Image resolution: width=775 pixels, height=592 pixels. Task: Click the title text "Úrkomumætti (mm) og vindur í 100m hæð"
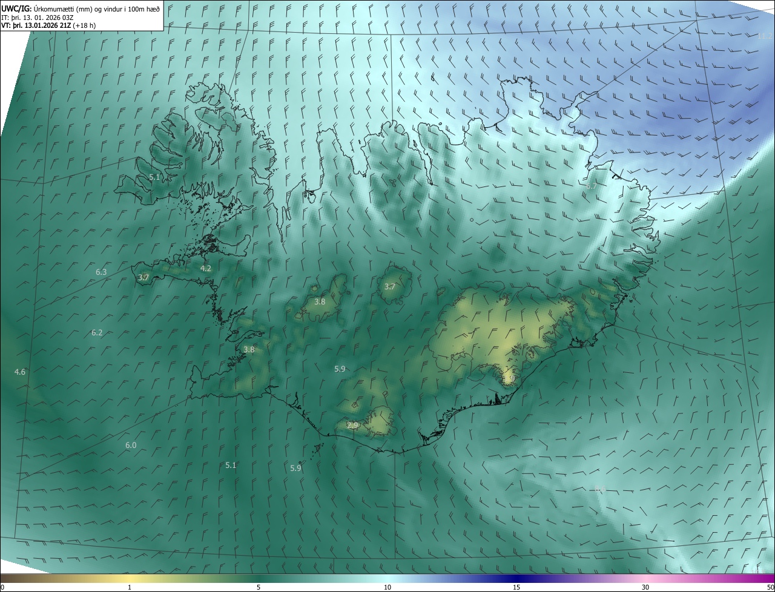coord(97,8)
